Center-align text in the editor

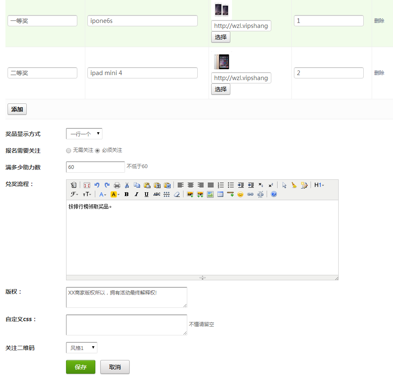191,185
